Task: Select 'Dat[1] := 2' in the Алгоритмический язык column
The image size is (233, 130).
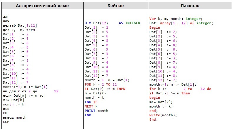Action: pyautogui.click(x=16, y=34)
